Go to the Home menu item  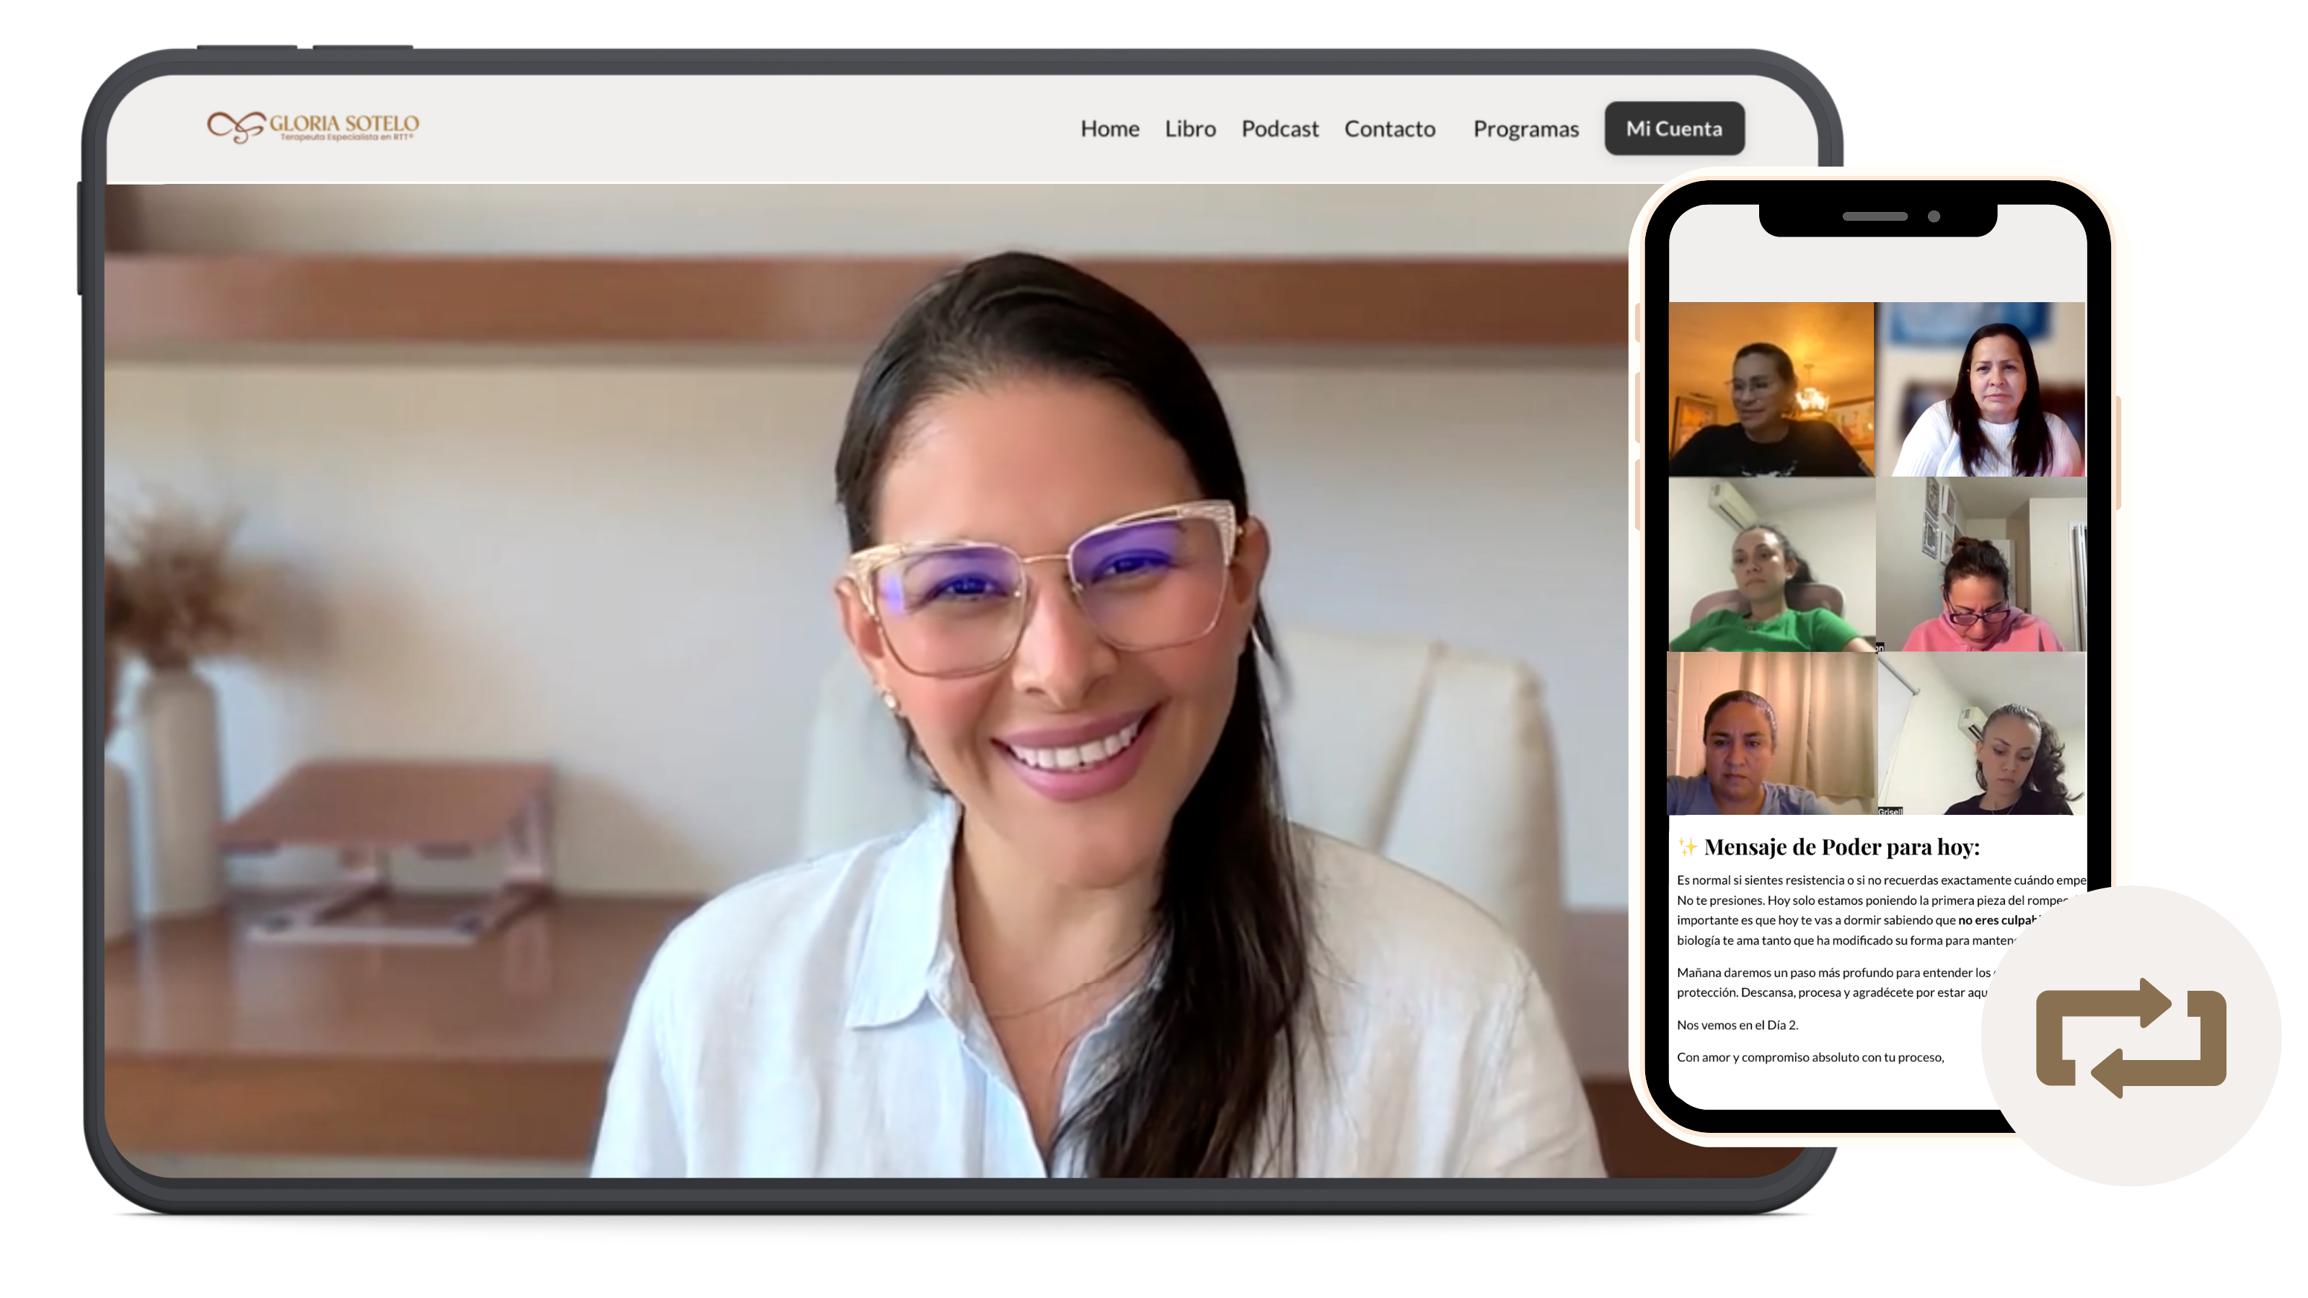(1109, 129)
